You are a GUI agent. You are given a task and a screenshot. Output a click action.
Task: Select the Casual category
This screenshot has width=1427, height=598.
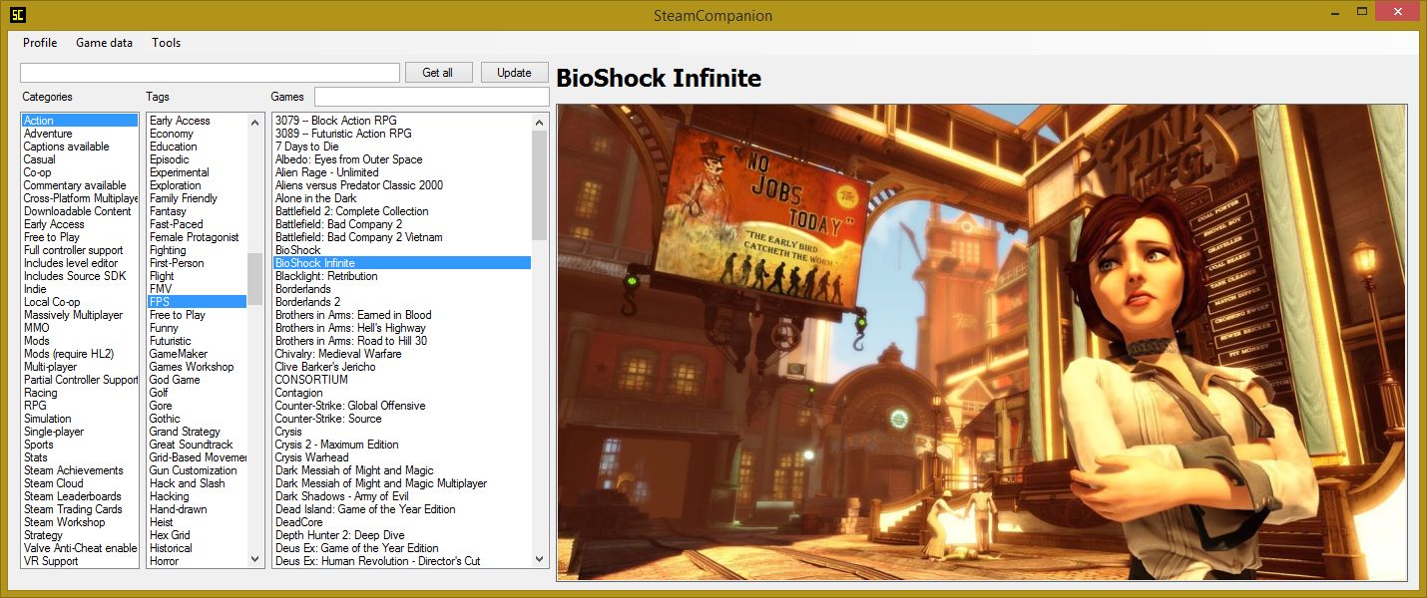tap(80, 159)
